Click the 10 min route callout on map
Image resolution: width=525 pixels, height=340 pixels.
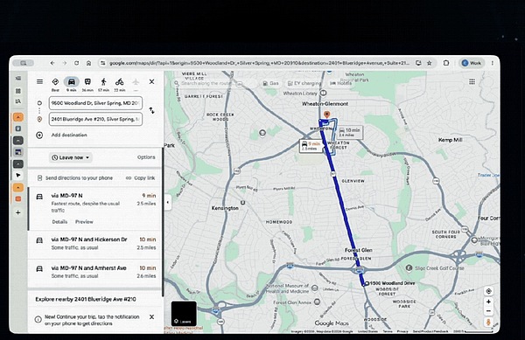point(349,132)
